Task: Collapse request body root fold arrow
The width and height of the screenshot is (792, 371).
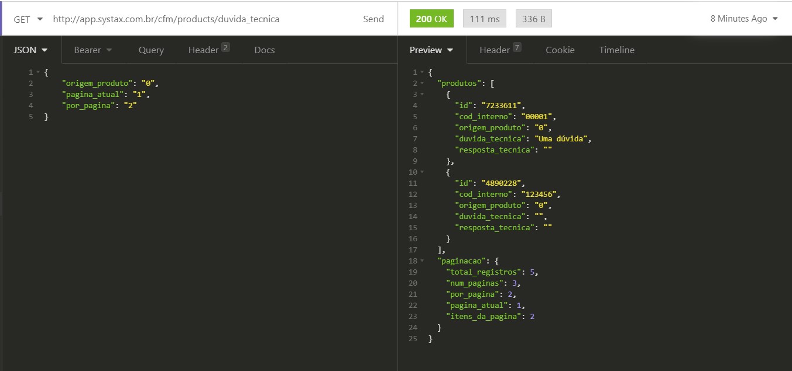Action: coord(38,72)
